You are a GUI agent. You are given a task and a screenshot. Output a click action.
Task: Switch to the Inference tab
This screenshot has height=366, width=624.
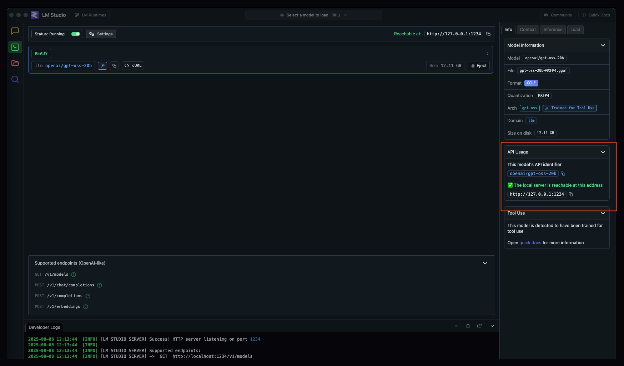pos(553,29)
